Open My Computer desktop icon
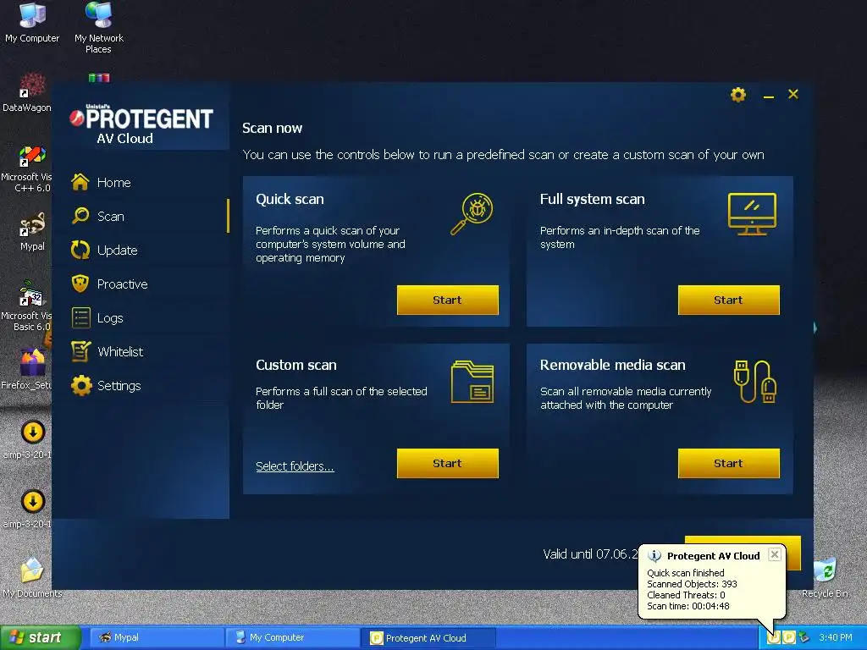 coord(32,23)
